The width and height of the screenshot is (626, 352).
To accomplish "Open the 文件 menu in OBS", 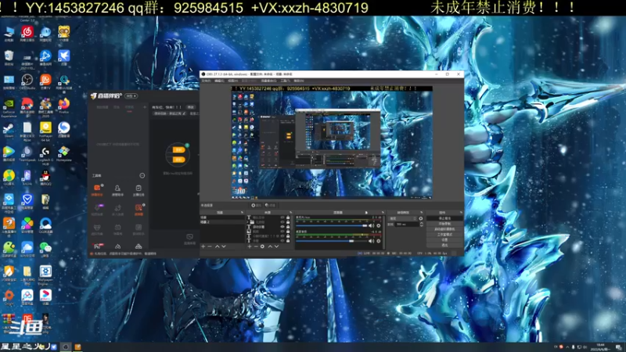I will 206,81.
